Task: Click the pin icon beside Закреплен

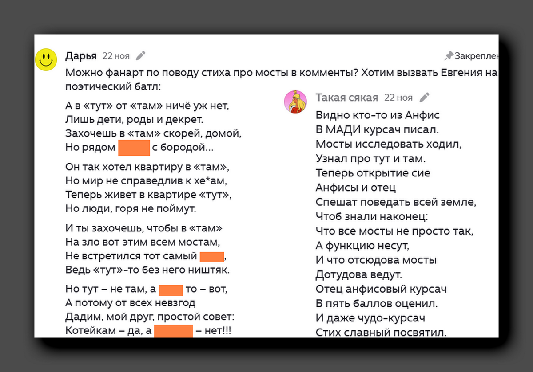Action: pyautogui.click(x=449, y=56)
